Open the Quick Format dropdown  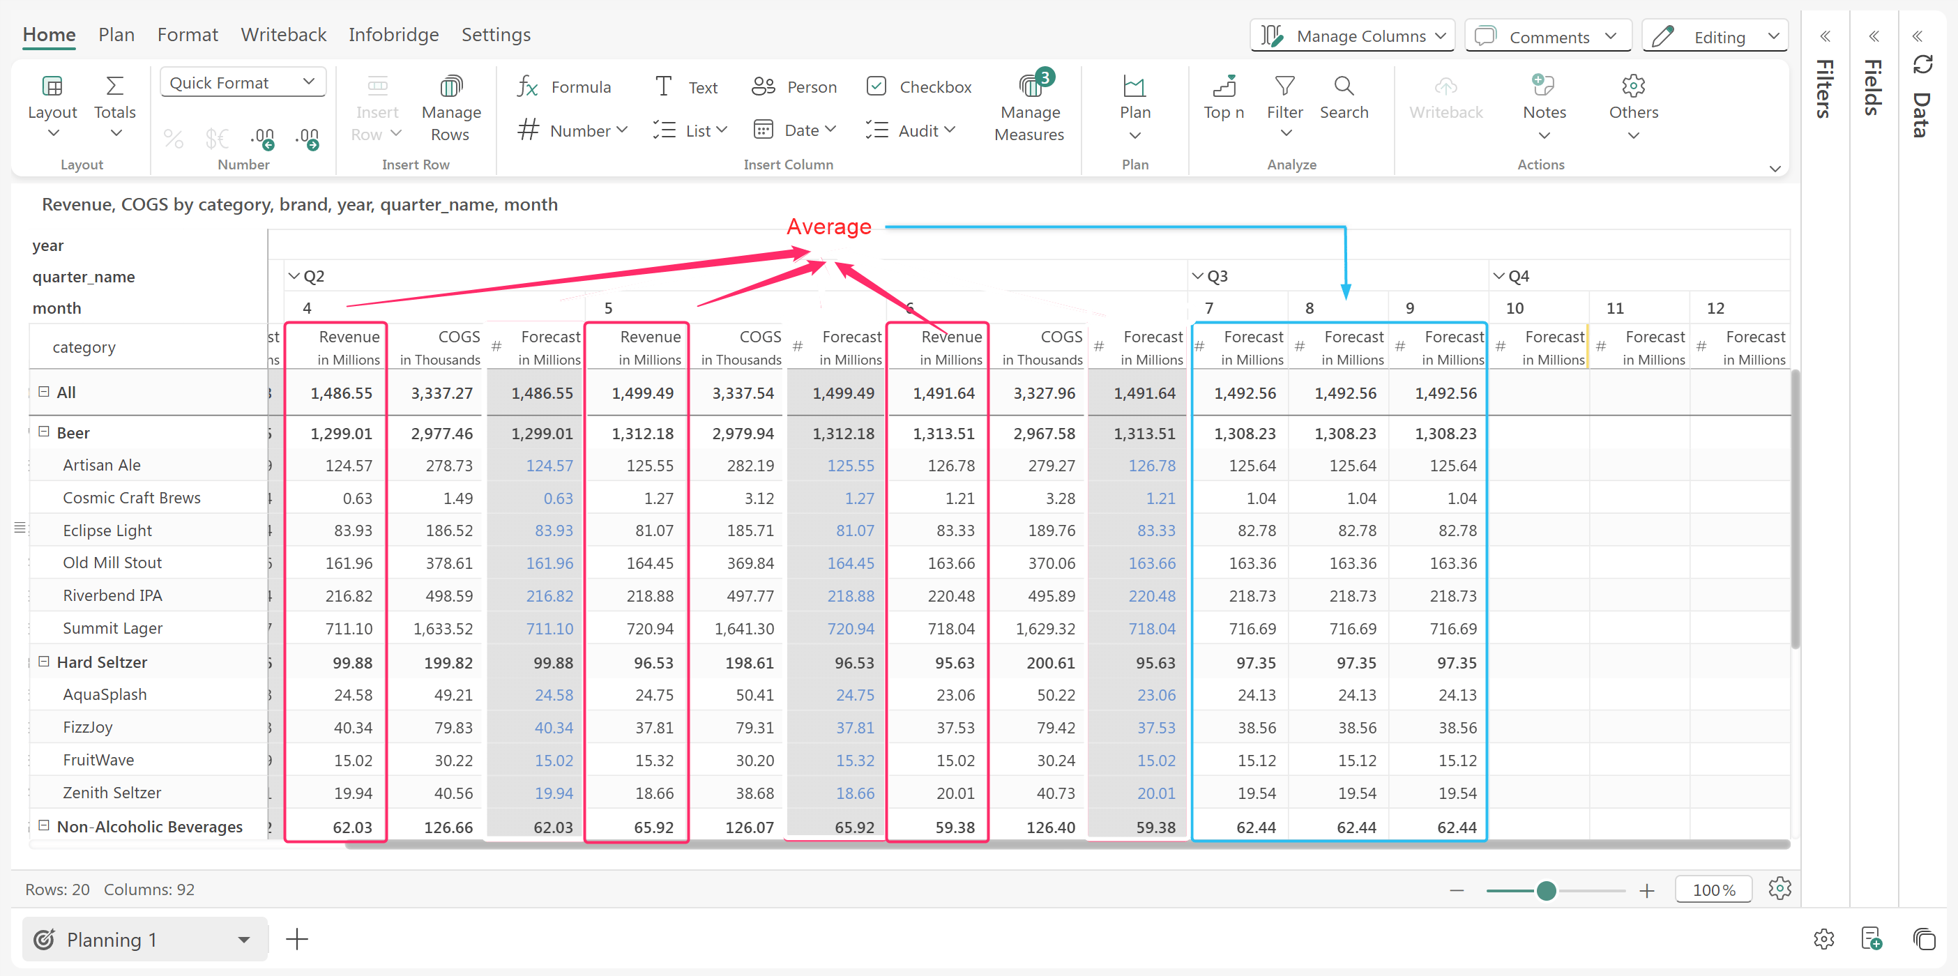(x=243, y=82)
